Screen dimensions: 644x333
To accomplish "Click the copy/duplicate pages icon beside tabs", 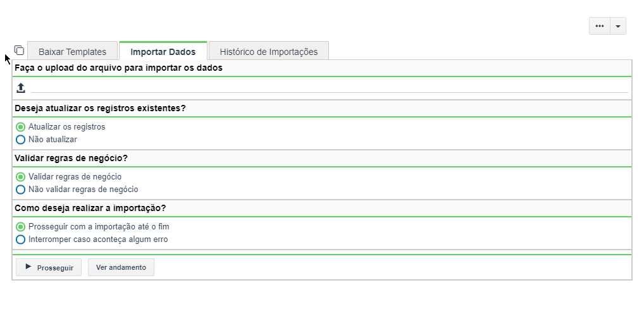I will point(19,51).
